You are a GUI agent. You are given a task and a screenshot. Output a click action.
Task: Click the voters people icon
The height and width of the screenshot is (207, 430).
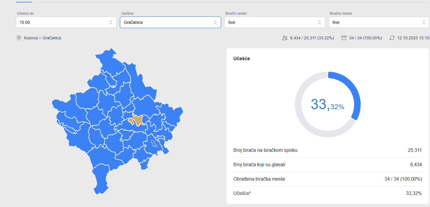coord(285,38)
